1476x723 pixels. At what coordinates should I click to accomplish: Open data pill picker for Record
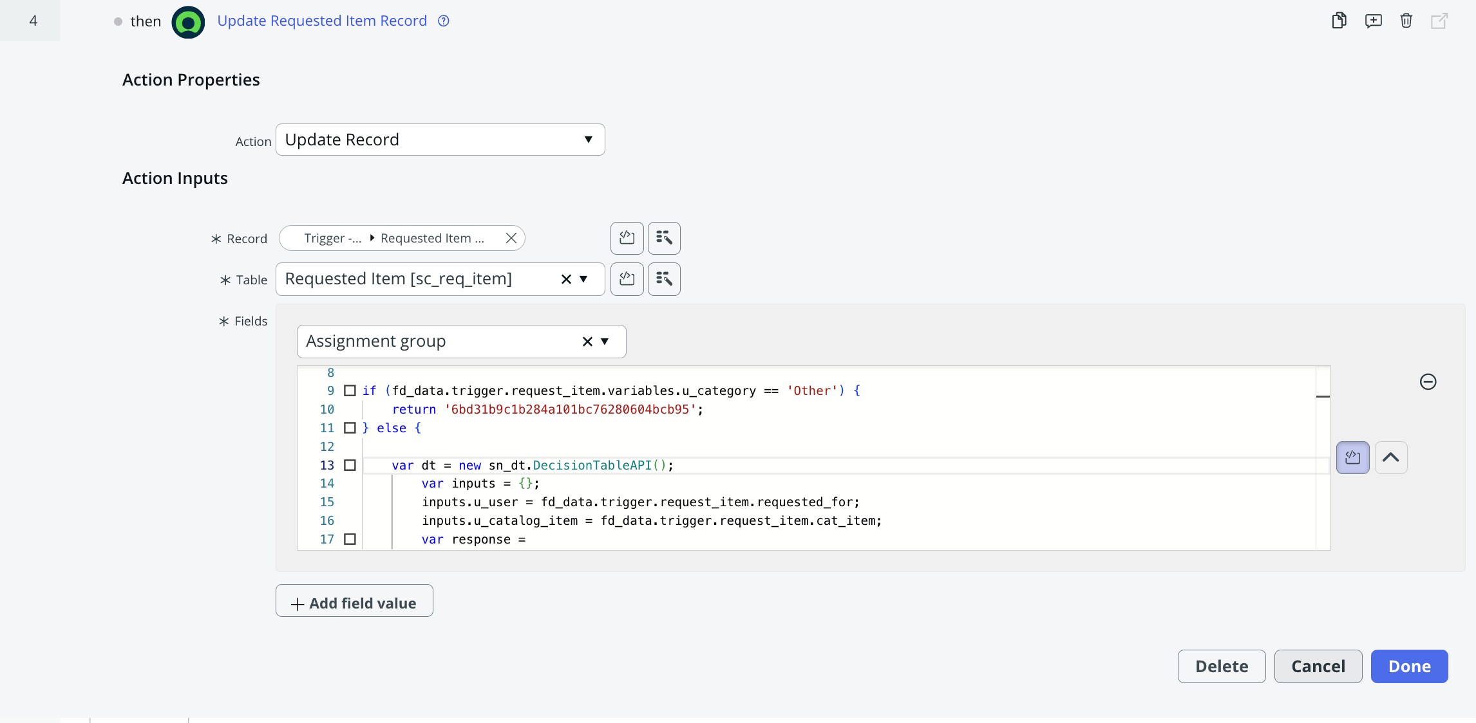[664, 238]
